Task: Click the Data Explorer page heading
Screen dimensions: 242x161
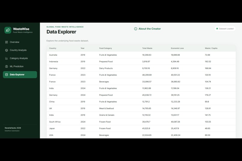Action: point(61,32)
